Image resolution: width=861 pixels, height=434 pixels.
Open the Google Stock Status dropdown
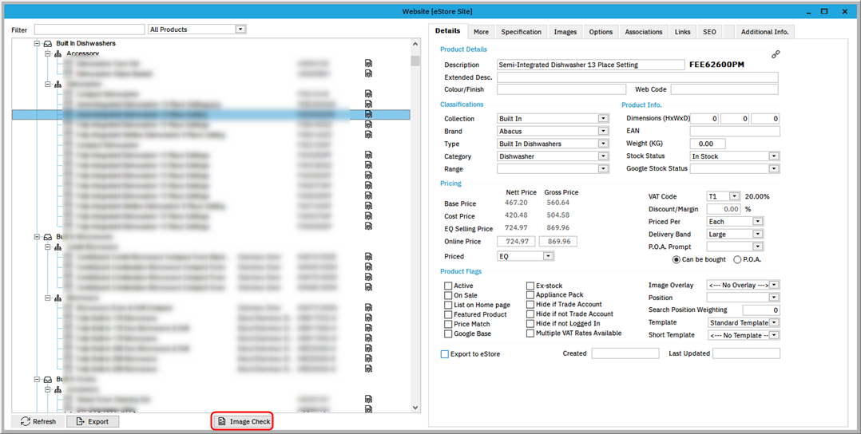(x=774, y=169)
